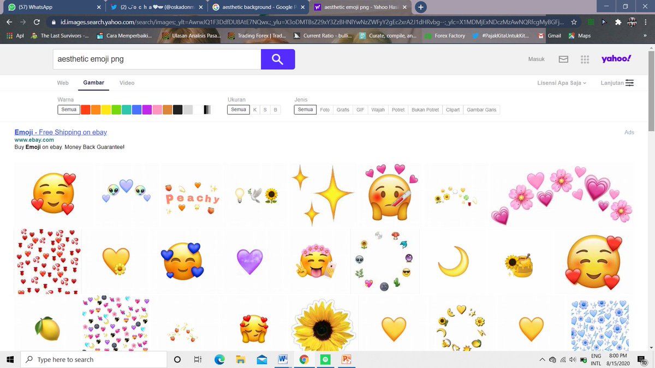This screenshot has height=368, width=655.
Task: Select the red color filter swatch
Action: coord(86,109)
